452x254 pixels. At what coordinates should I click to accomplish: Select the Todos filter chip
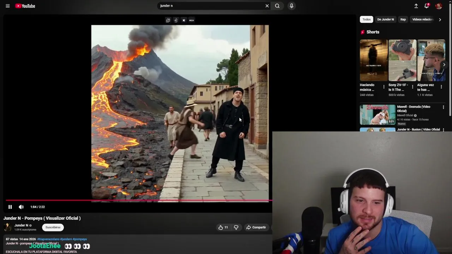(x=367, y=19)
